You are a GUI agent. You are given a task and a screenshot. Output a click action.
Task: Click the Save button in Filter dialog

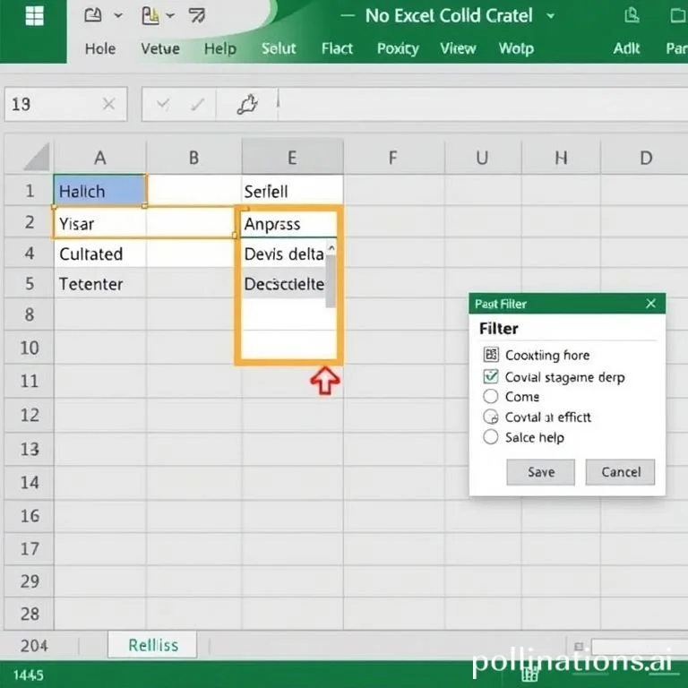[x=540, y=472]
